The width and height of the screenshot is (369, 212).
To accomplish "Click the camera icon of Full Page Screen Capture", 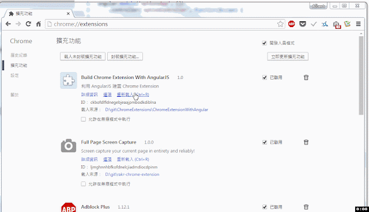I will click(69, 146).
